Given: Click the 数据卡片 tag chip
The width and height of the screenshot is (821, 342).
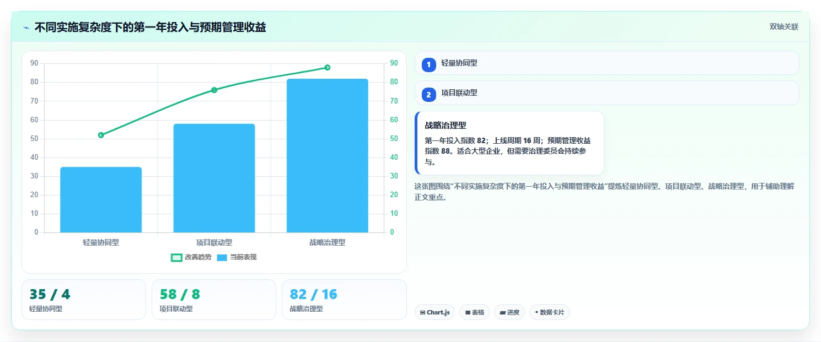Looking at the screenshot, I should (x=549, y=312).
